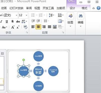
Task: Click the green rotation handle
Action: click(24, 60)
